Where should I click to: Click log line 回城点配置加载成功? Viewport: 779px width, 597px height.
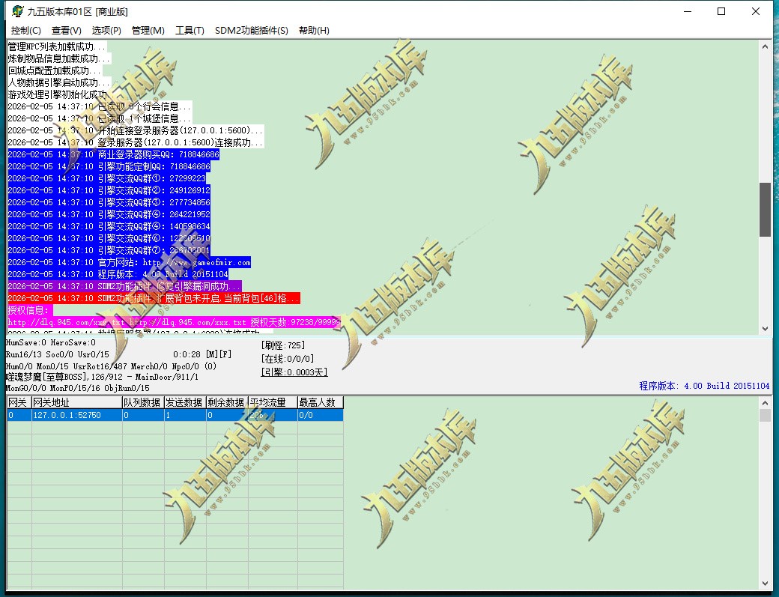[55, 70]
